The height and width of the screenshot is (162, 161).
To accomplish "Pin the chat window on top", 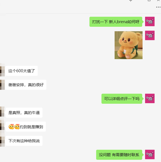I will [x=131, y=1].
